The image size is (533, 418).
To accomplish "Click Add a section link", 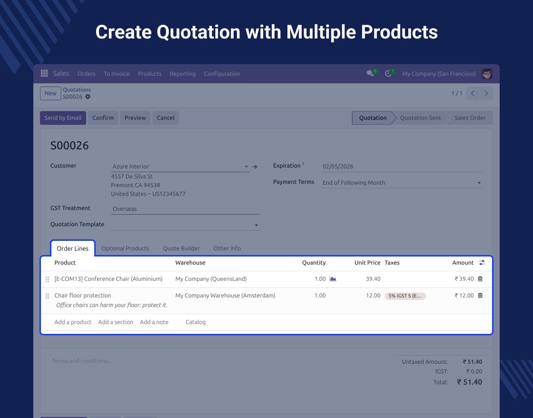I will pyautogui.click(x=116, y=322).
